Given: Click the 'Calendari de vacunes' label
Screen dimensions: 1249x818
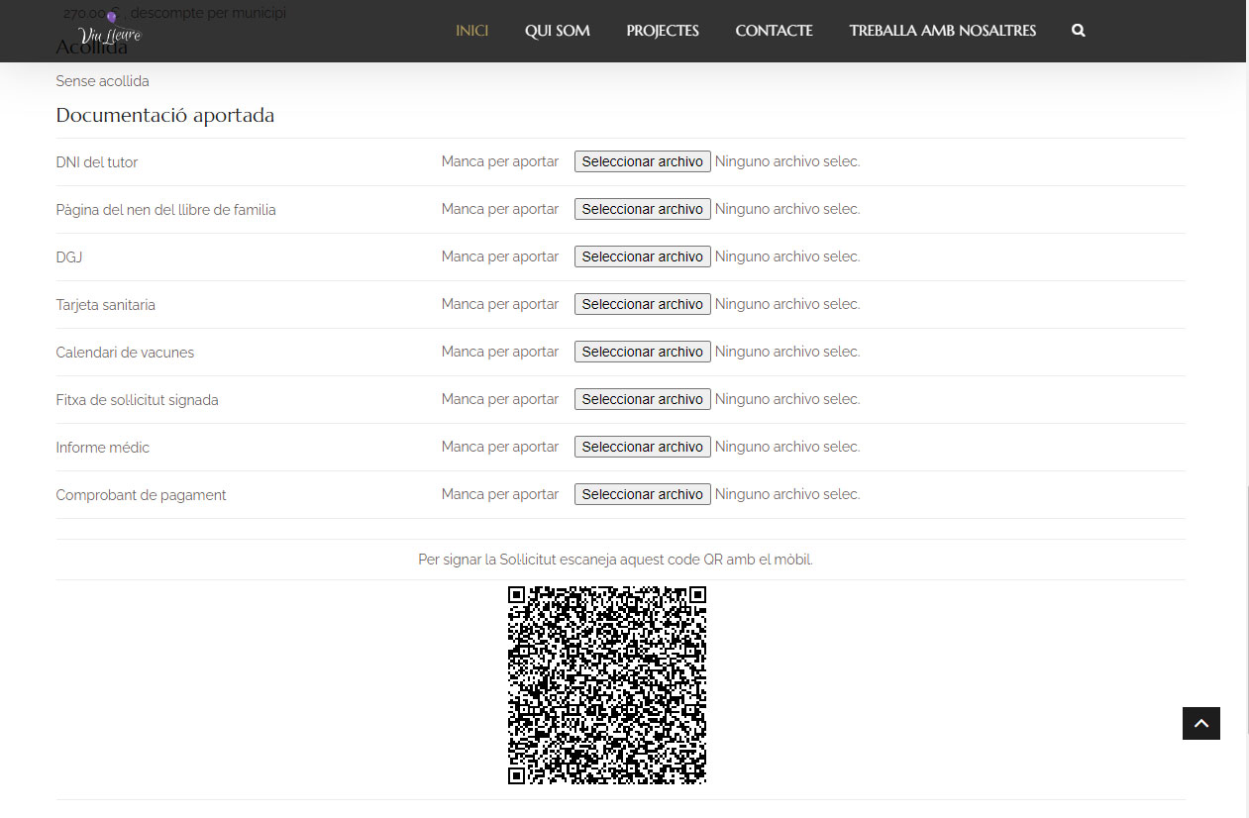Looking at the screenshot, I should (x=125, y=353).
